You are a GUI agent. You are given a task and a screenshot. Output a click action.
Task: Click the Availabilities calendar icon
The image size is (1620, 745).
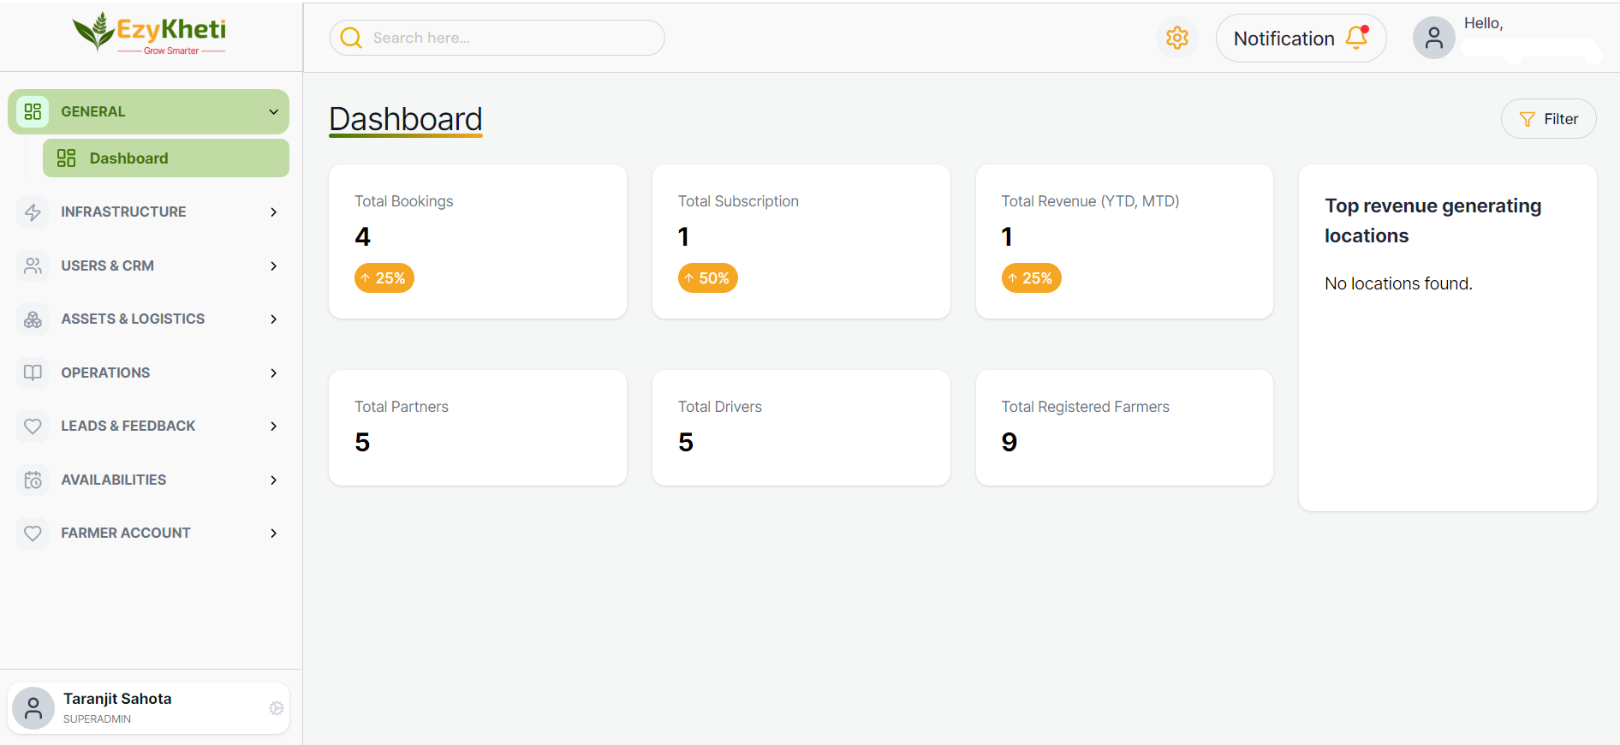click(x=33, y=480)
